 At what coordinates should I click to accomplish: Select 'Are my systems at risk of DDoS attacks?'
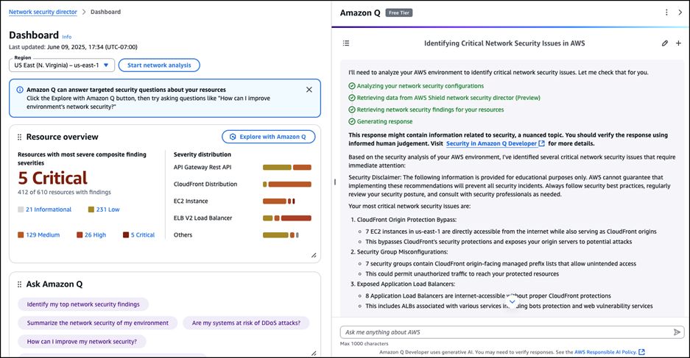246,323
